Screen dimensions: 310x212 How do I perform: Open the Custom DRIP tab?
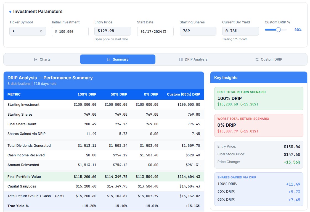click(269, 59)
